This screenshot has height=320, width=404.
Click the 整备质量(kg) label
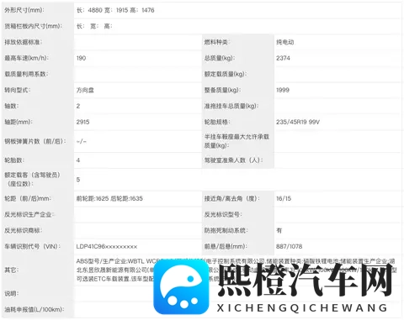(x=222, y=90)
